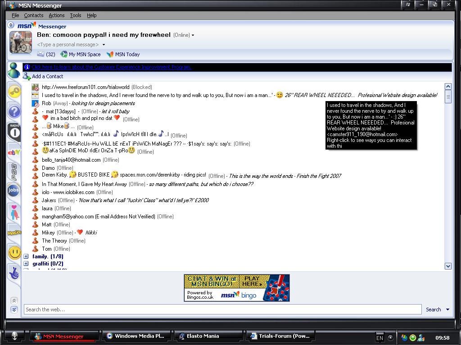Open the blue question mark help tab

(14, 111)
